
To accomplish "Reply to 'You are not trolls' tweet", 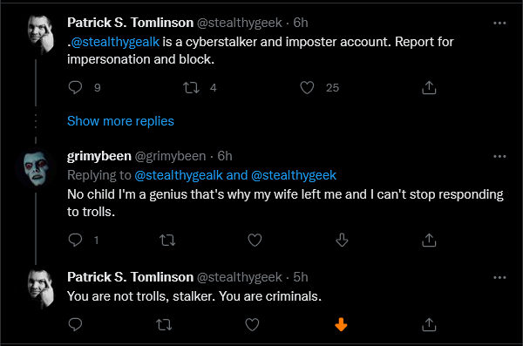I will pos(75,324).
